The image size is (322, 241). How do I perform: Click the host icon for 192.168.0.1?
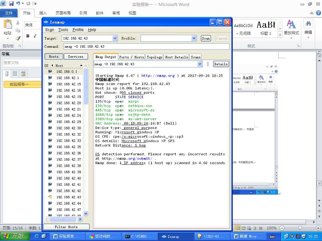[50, 71]
